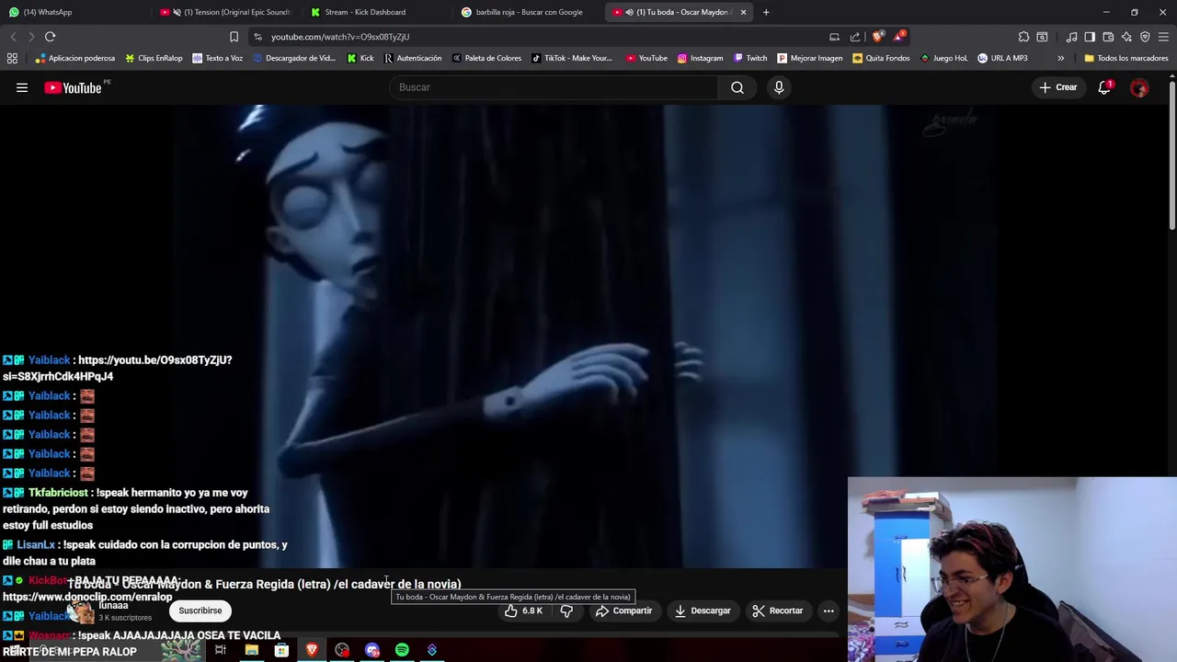The image size is (1177, 662).
Task: Switch to the barbilla roja Google search tab
Action: pyautogui.click(x=528, y=12)
